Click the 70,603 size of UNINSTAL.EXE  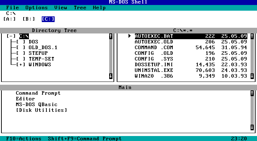click(205, 70)
